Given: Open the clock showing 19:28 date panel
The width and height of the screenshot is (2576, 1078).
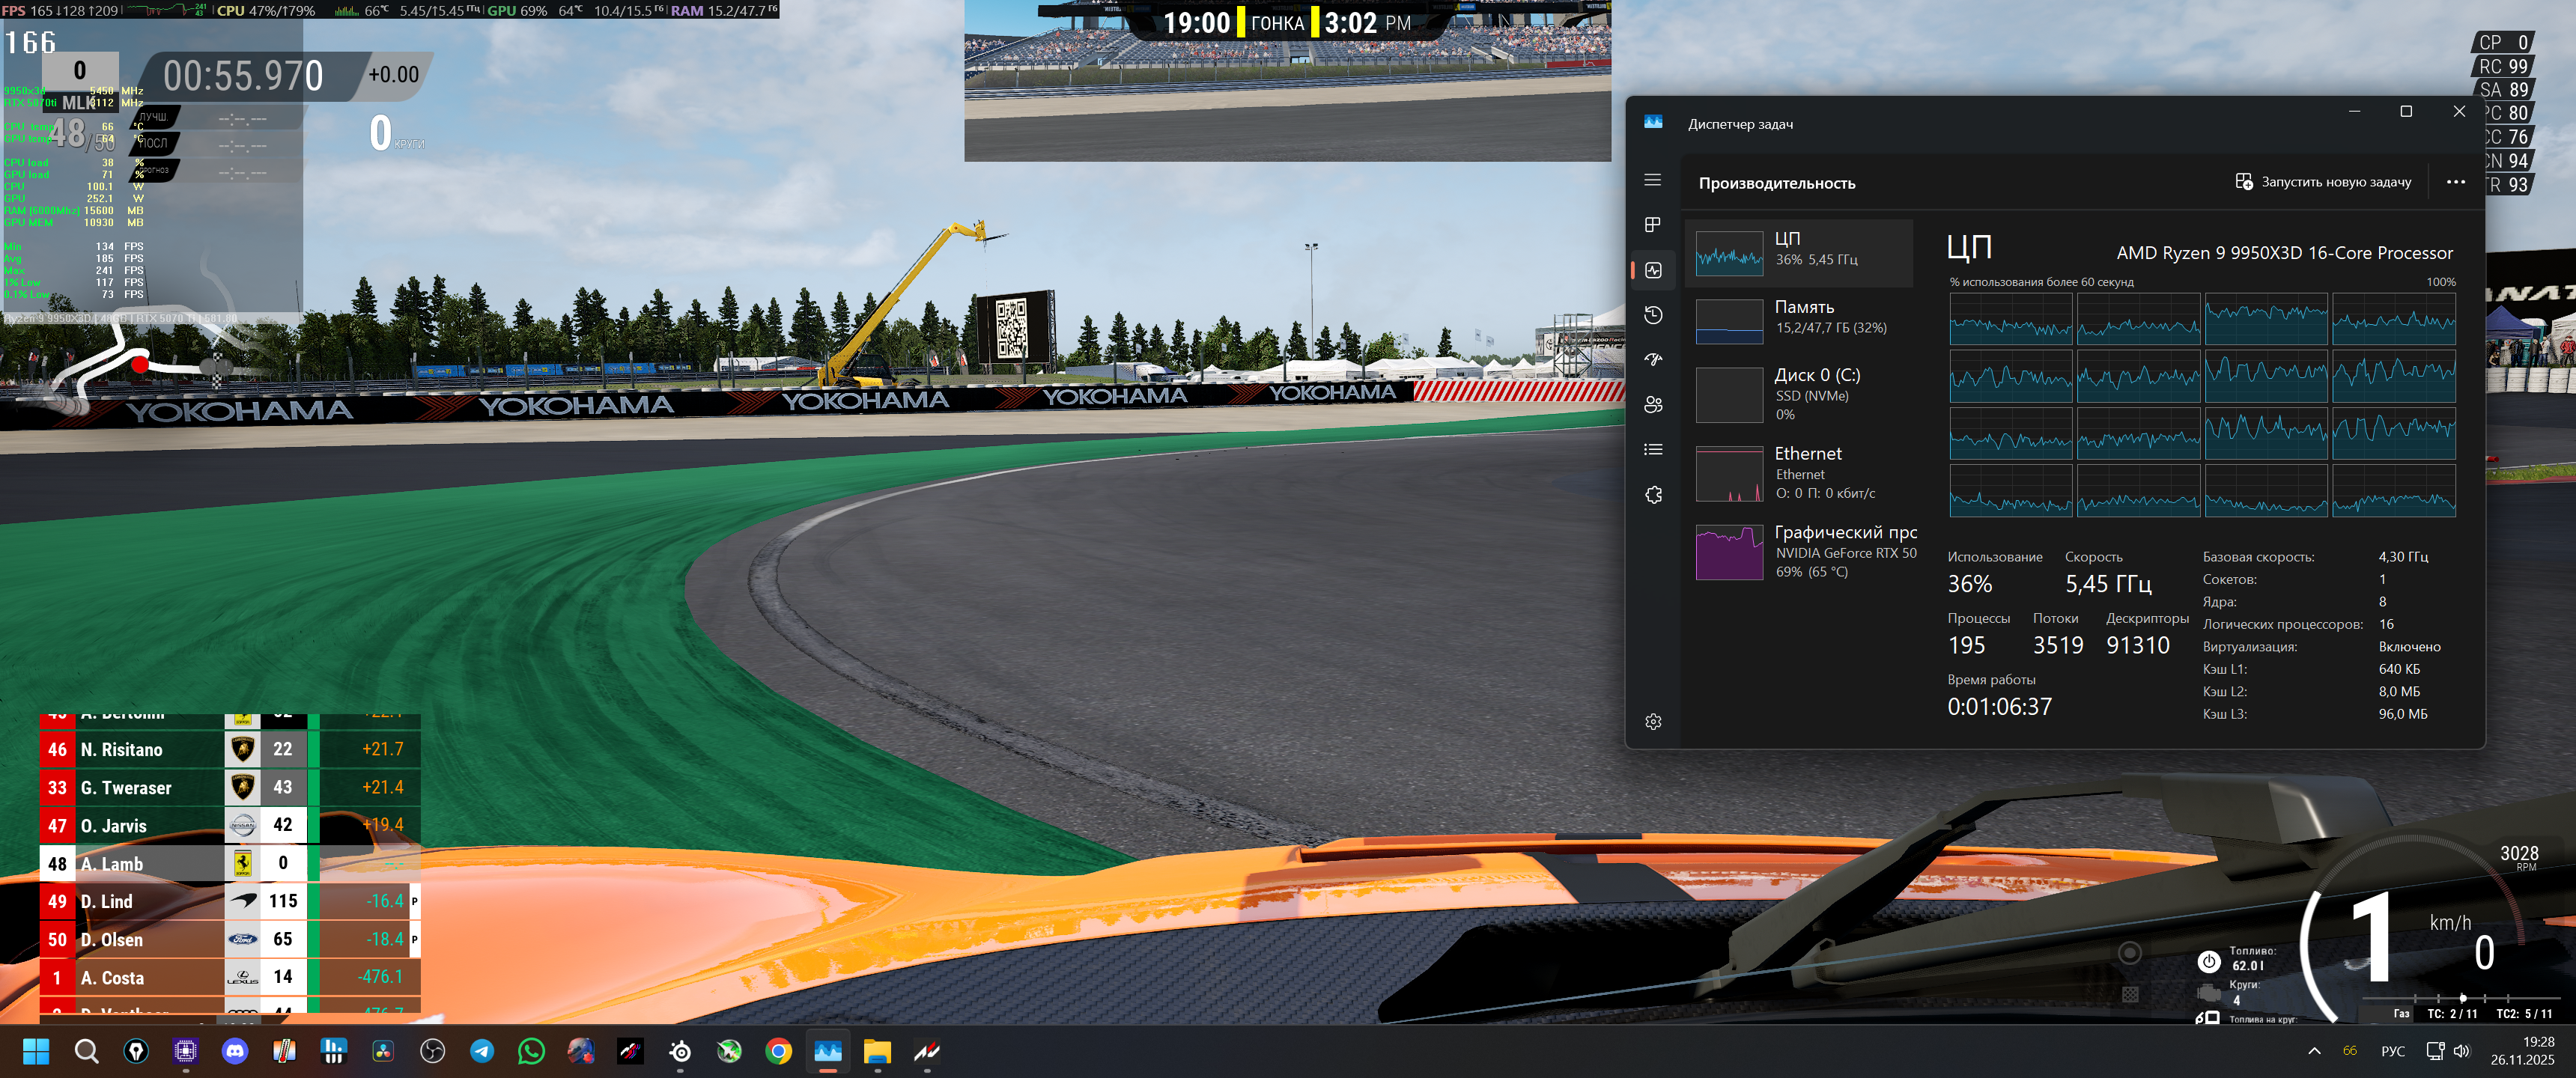Looking at the screenshot, I should point(2521,1051).
